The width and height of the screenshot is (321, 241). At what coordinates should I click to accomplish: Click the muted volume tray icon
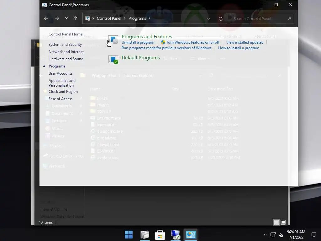pos(281,235)
